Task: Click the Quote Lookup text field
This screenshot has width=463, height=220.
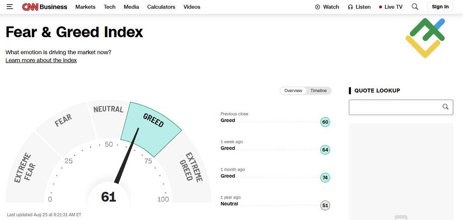Action: [x=394, y=107]
